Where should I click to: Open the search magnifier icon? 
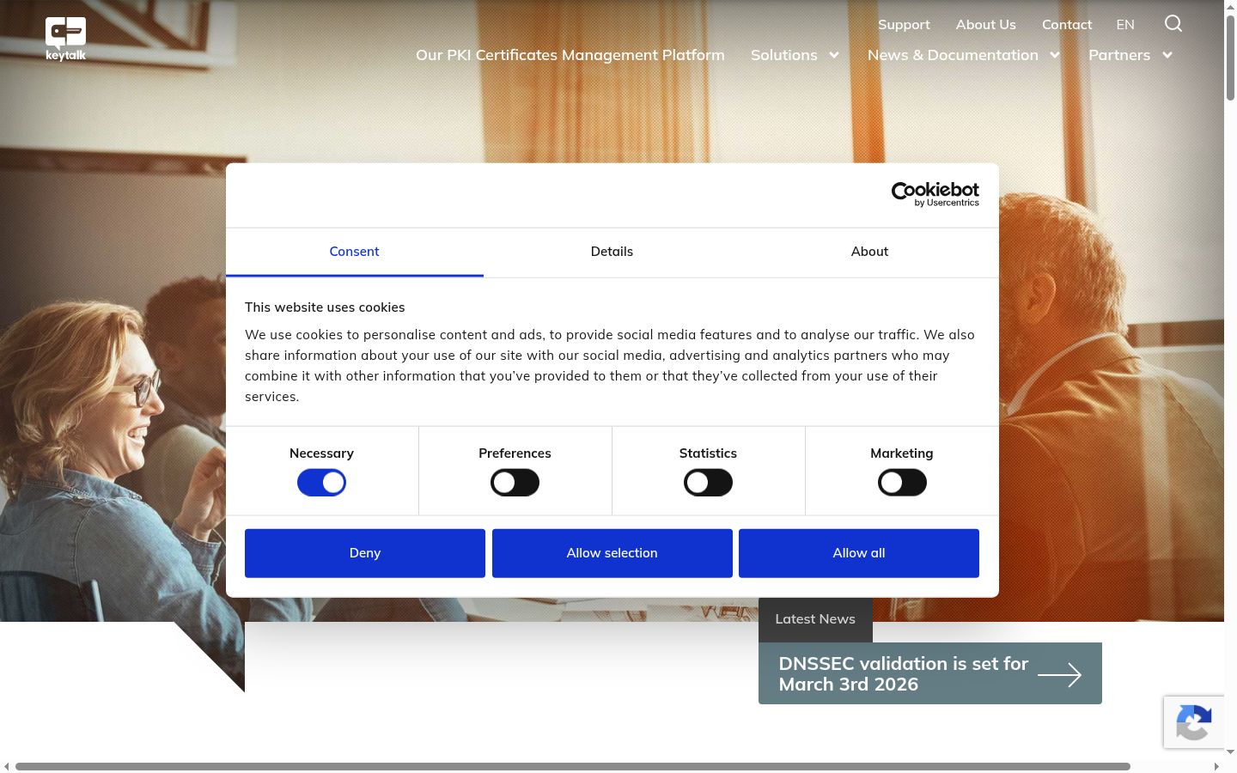click(1173, 24)
